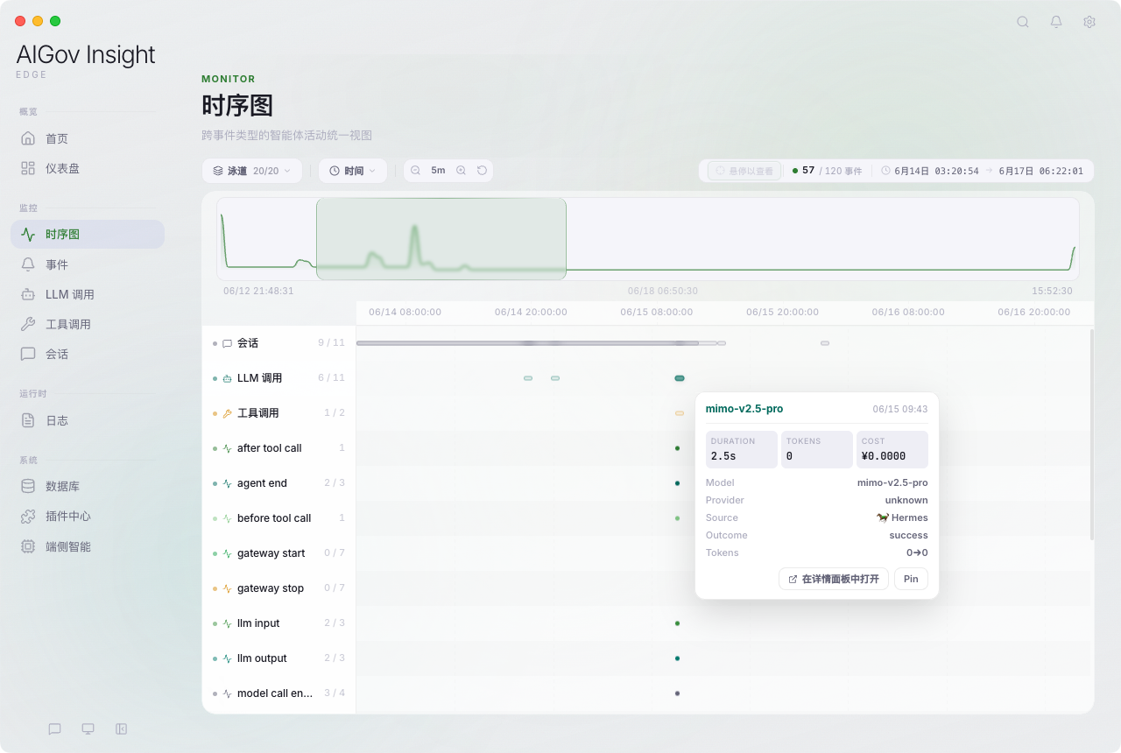Image resolution: width=1121 pixels, height=753 pixels.
Task: Click the 57 / 120 事件 counter
Action: click(x=827, y=171)
